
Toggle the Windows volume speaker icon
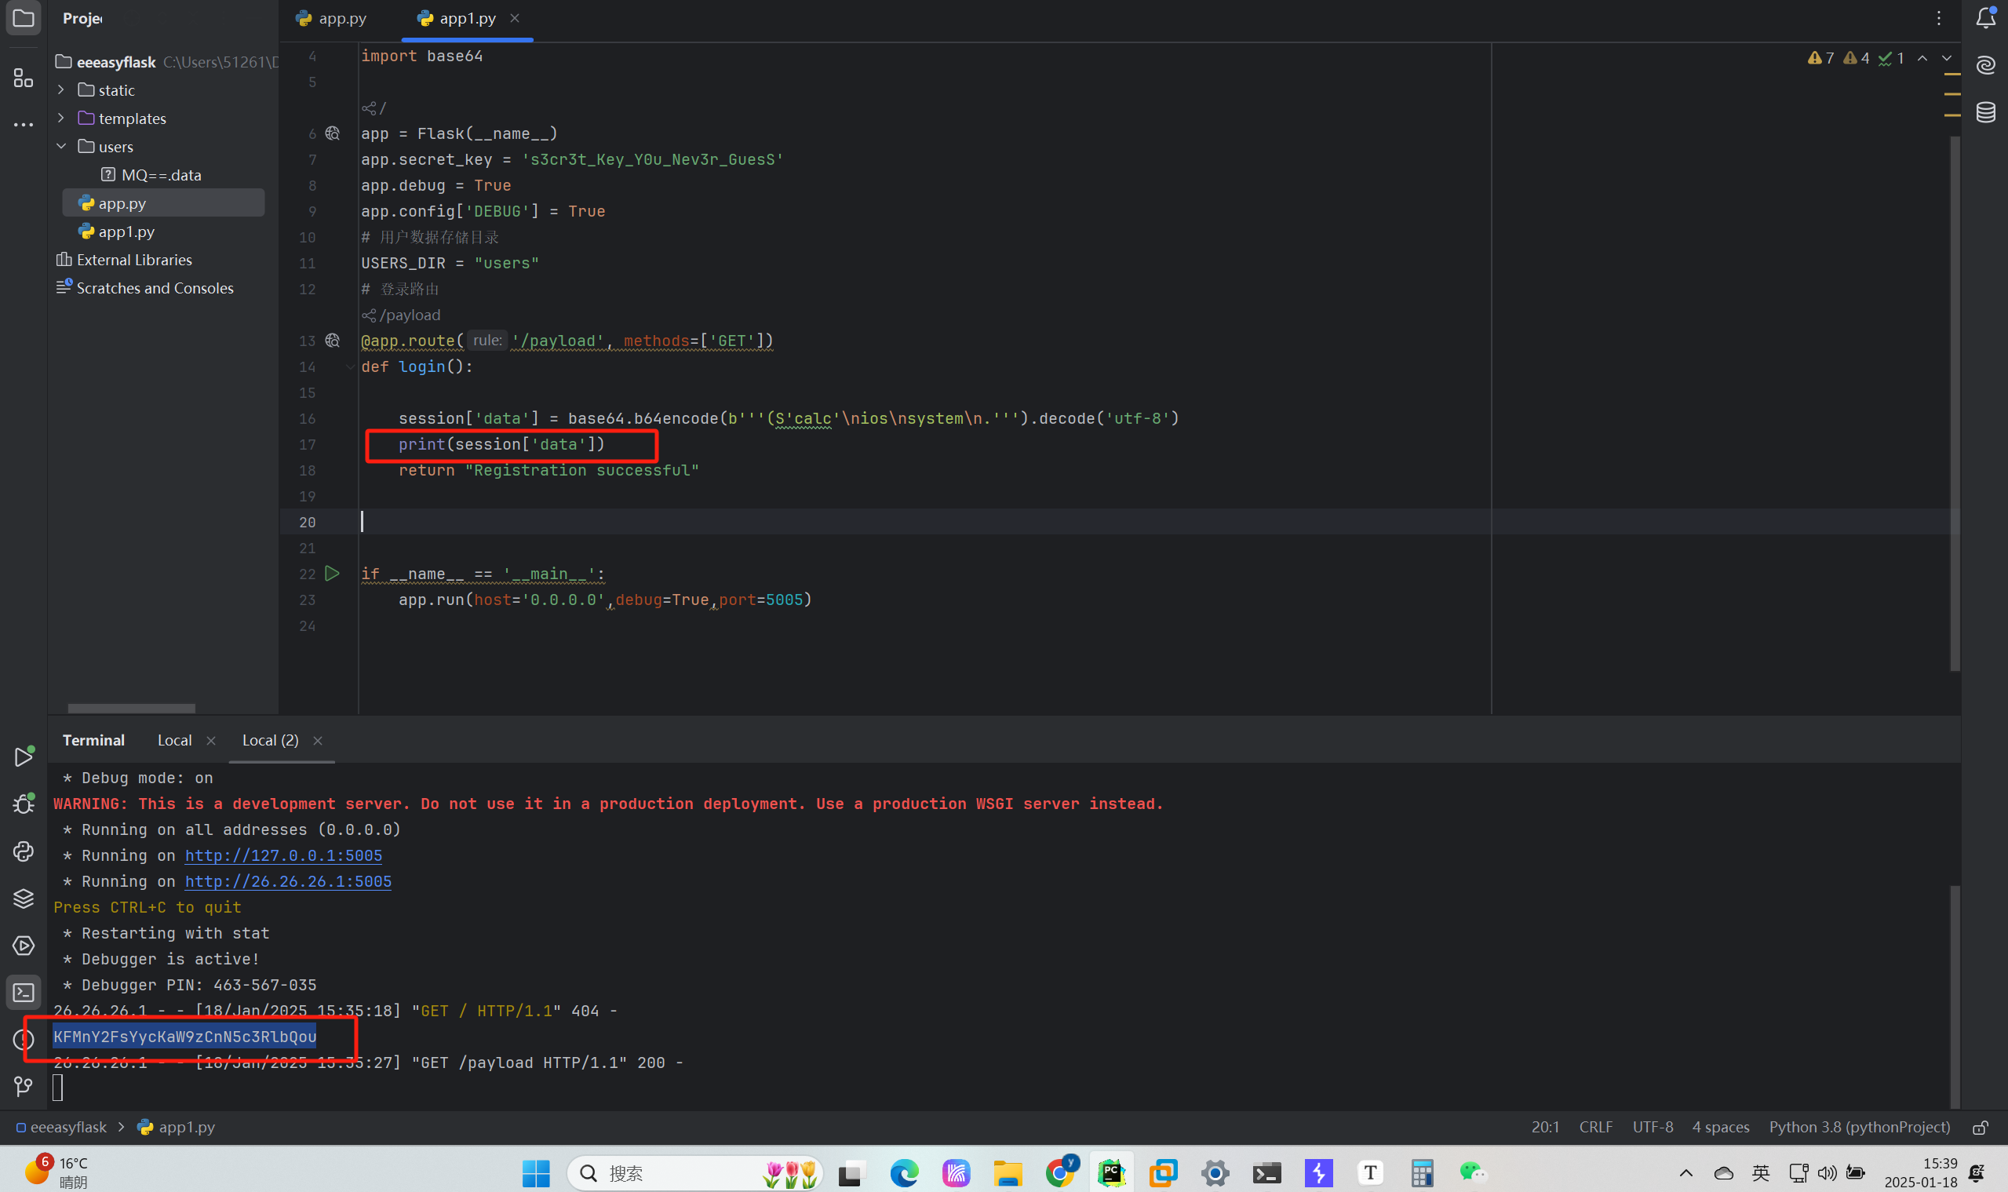1826,1173
